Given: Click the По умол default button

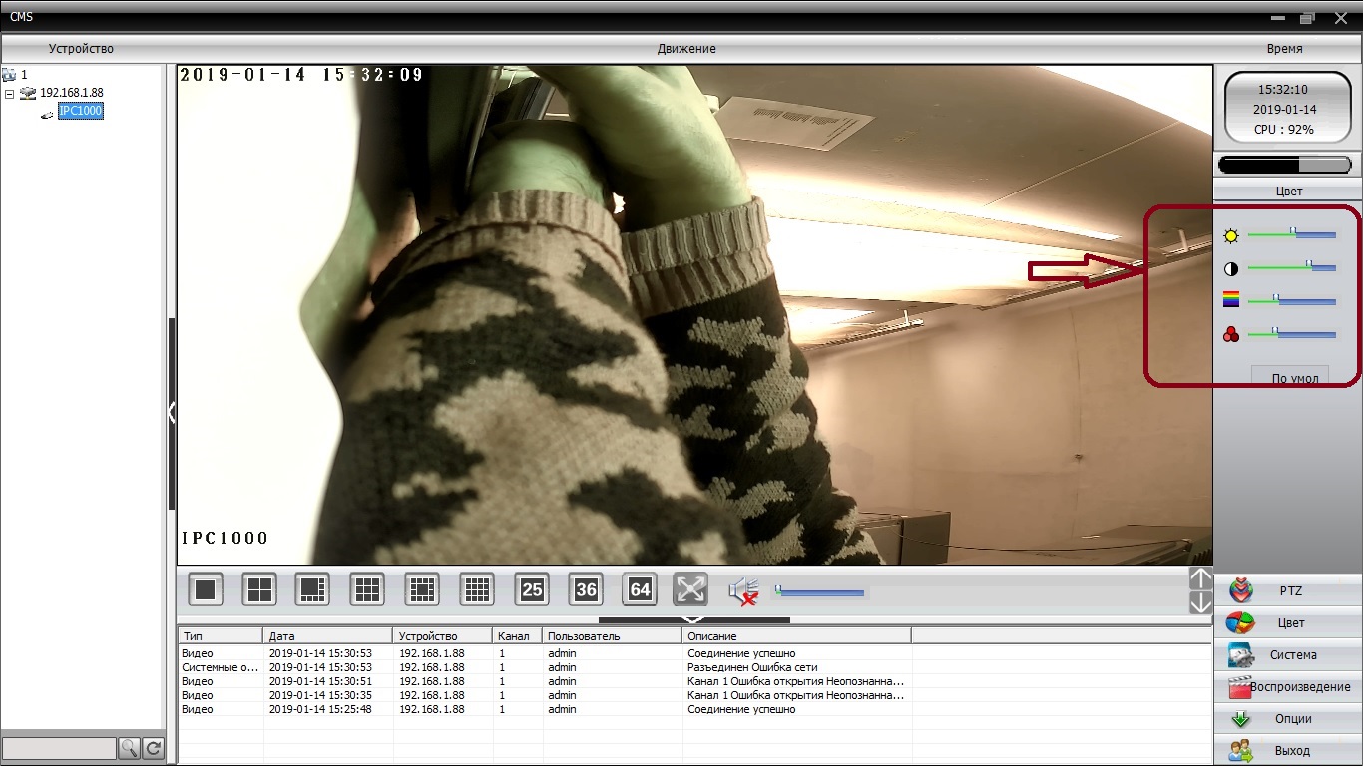Looking at the screenshot, I should point(1290,377).
